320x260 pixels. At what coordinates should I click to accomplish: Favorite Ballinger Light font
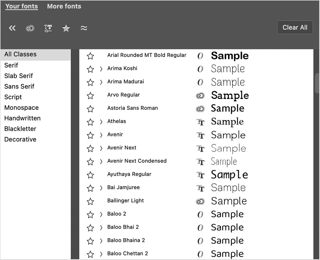tap(90, 201)
